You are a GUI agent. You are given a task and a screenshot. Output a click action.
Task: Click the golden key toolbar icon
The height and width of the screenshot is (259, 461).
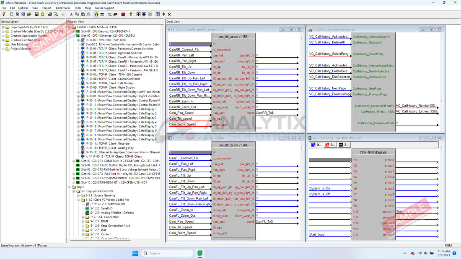coord(130,14)
